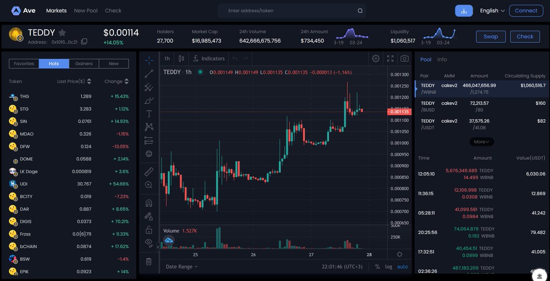Expand More pool pairs
The height and width of the screenshot is (281, 550).
[481, 142]
